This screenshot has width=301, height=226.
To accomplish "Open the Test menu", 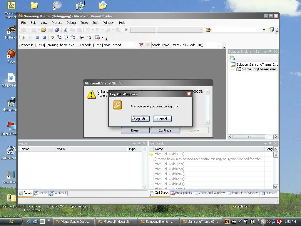I will coord(96,23).
